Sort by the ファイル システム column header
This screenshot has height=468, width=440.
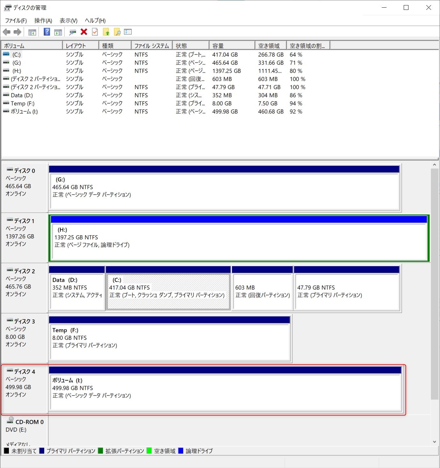click(152, 46)
